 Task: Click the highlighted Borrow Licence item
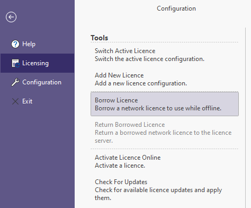(x=165, y=104)
